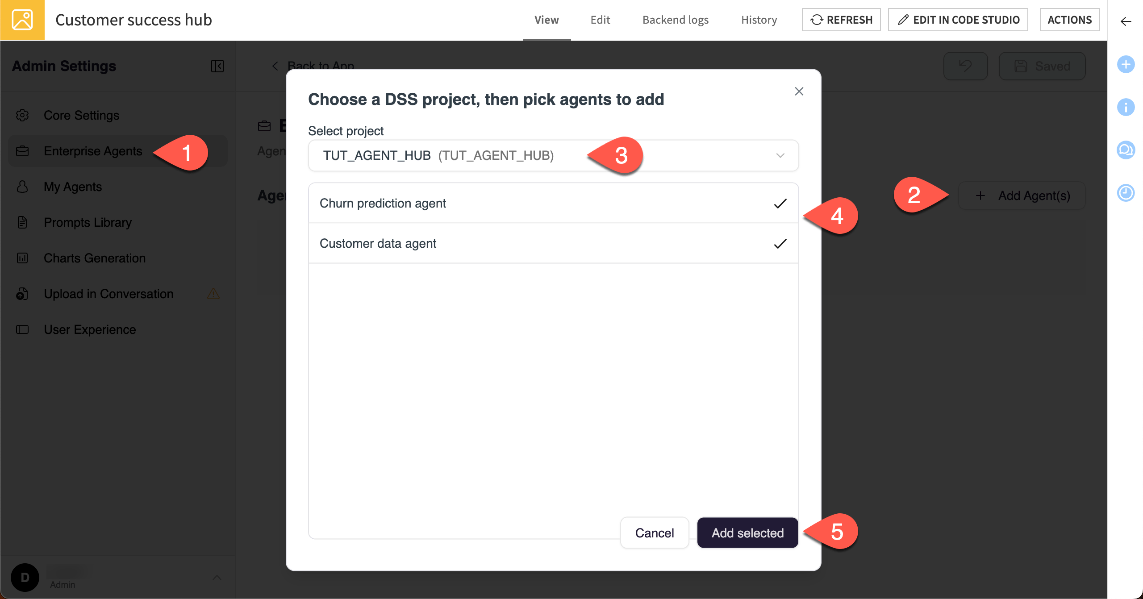Expand the Admin user profile chevron

(218, 577)
